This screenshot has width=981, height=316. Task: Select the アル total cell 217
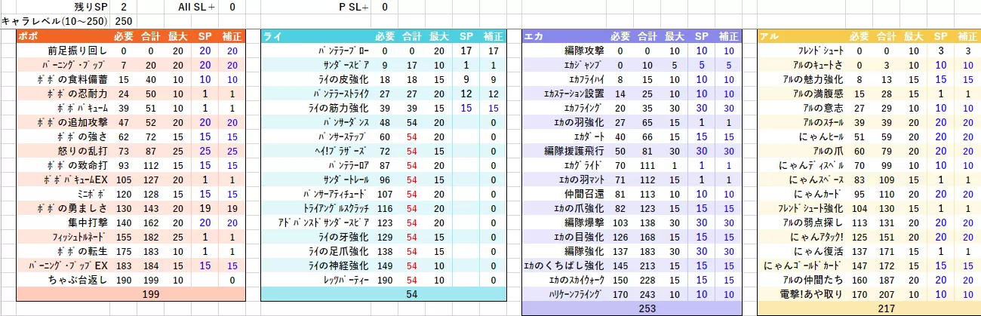[868, 308]
